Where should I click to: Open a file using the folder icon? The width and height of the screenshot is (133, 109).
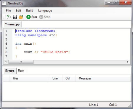pyautogui.click(x=21, y=17)
